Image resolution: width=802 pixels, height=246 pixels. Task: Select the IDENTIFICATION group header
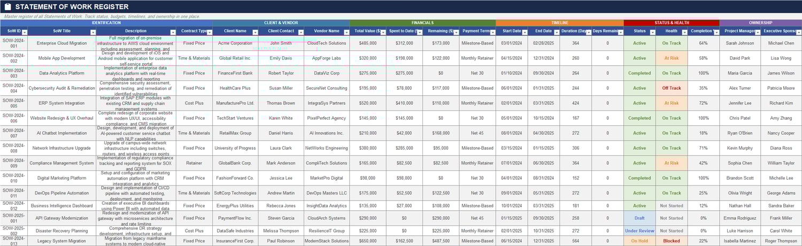[x=106, y=23]
